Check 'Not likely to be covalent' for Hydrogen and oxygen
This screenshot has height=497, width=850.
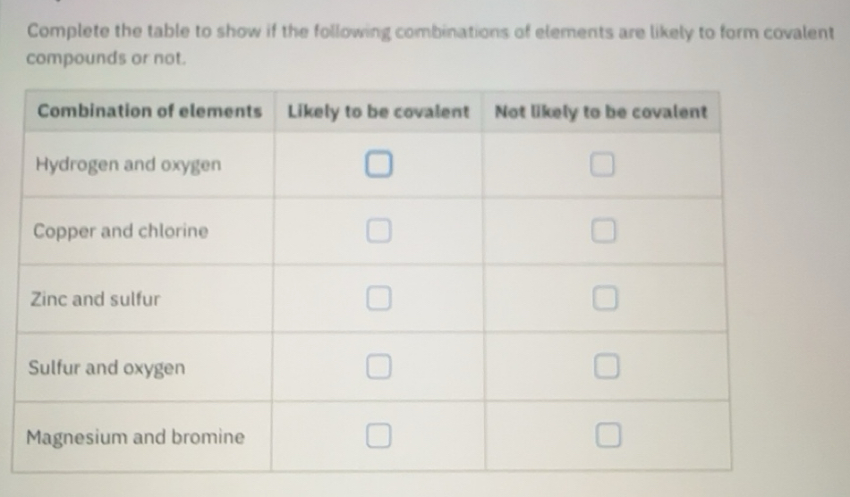coord(604,165)
